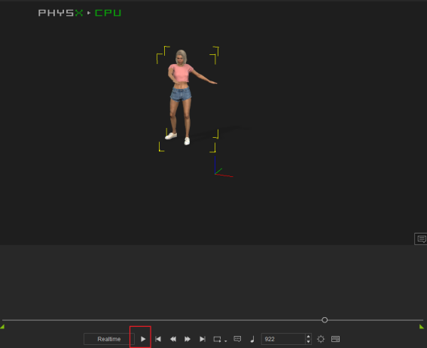
Task: Open the Realtime playback mode dropdown
Action: tap(109, 339)
